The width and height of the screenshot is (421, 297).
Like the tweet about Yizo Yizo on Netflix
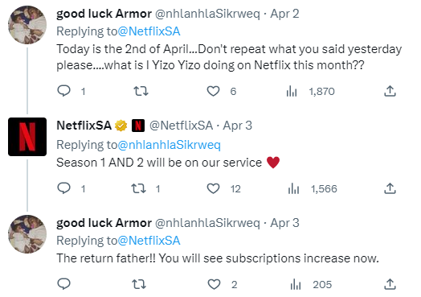pyautogui.click(x=213, y=91)
